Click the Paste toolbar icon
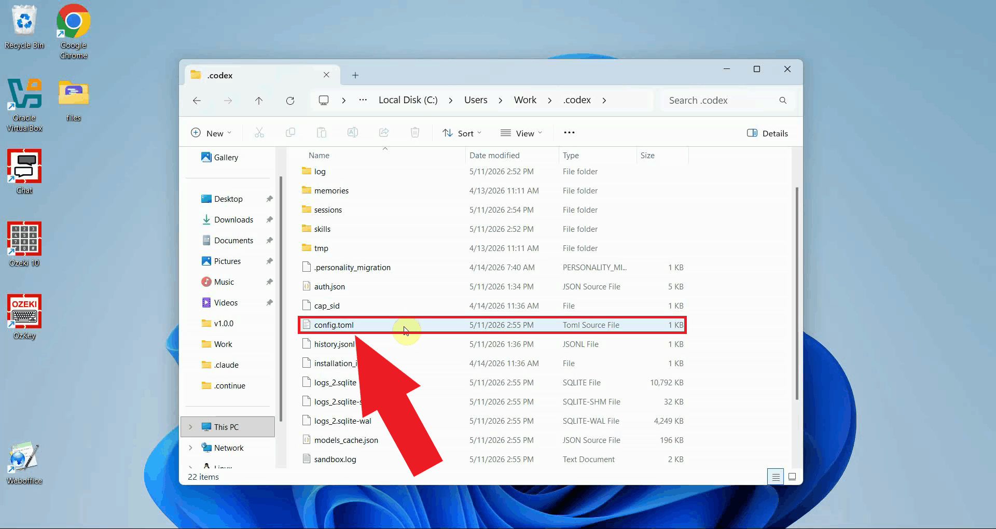 (322, 133)
